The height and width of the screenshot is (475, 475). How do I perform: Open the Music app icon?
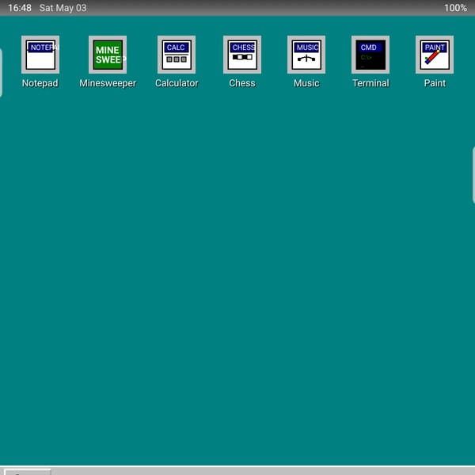[x=306, y=55]
